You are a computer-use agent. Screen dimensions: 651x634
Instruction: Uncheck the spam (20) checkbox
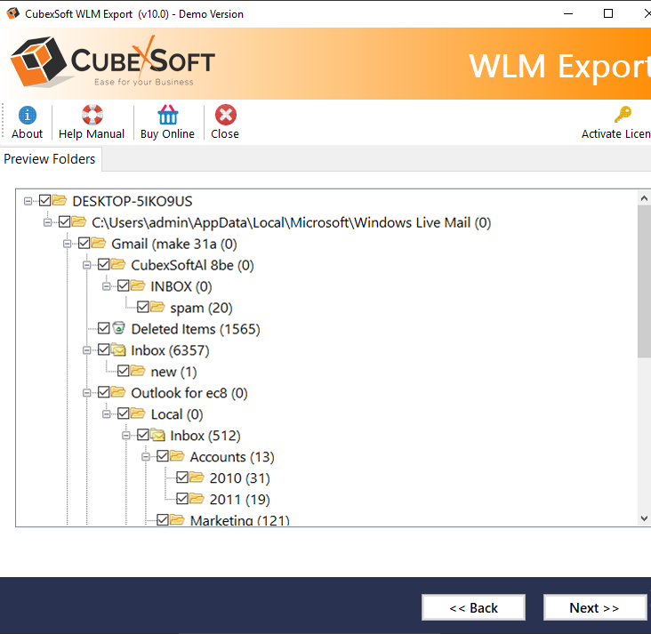pyautogui.click(x=143, y=307)
